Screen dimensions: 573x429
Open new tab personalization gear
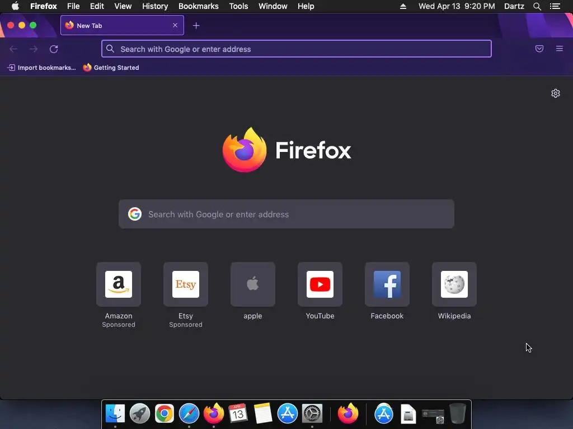[x=556, y=93]
